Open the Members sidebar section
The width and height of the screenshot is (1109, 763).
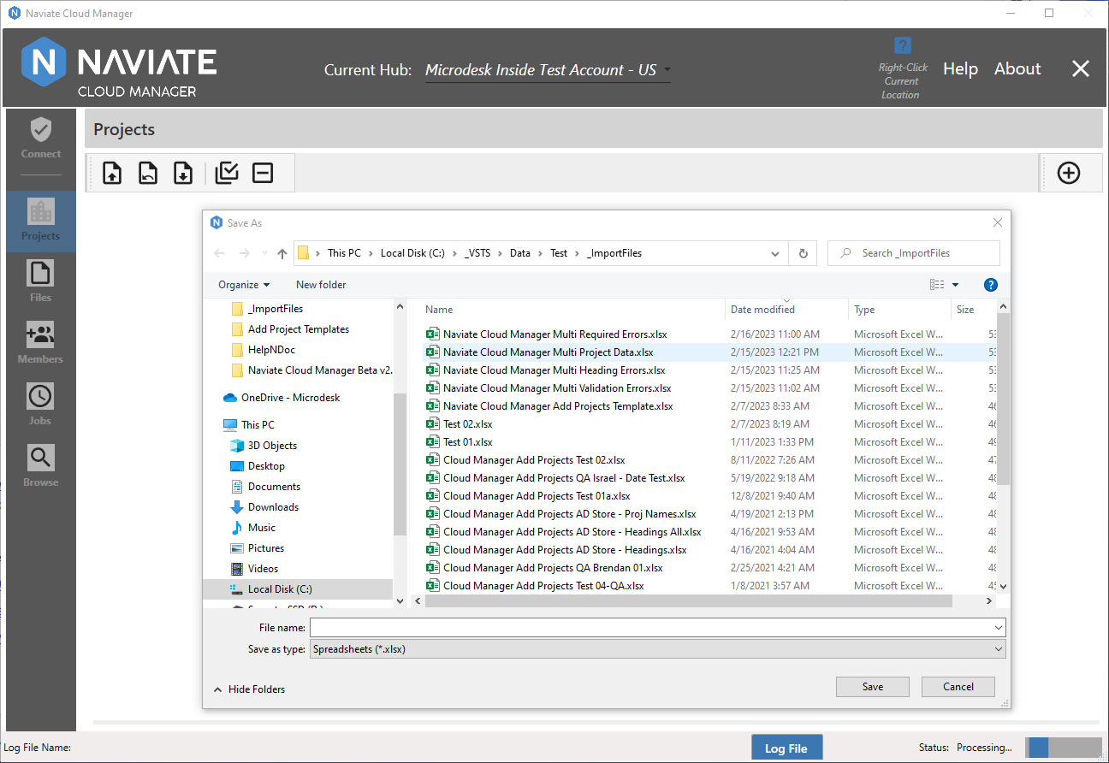[41, 344]
